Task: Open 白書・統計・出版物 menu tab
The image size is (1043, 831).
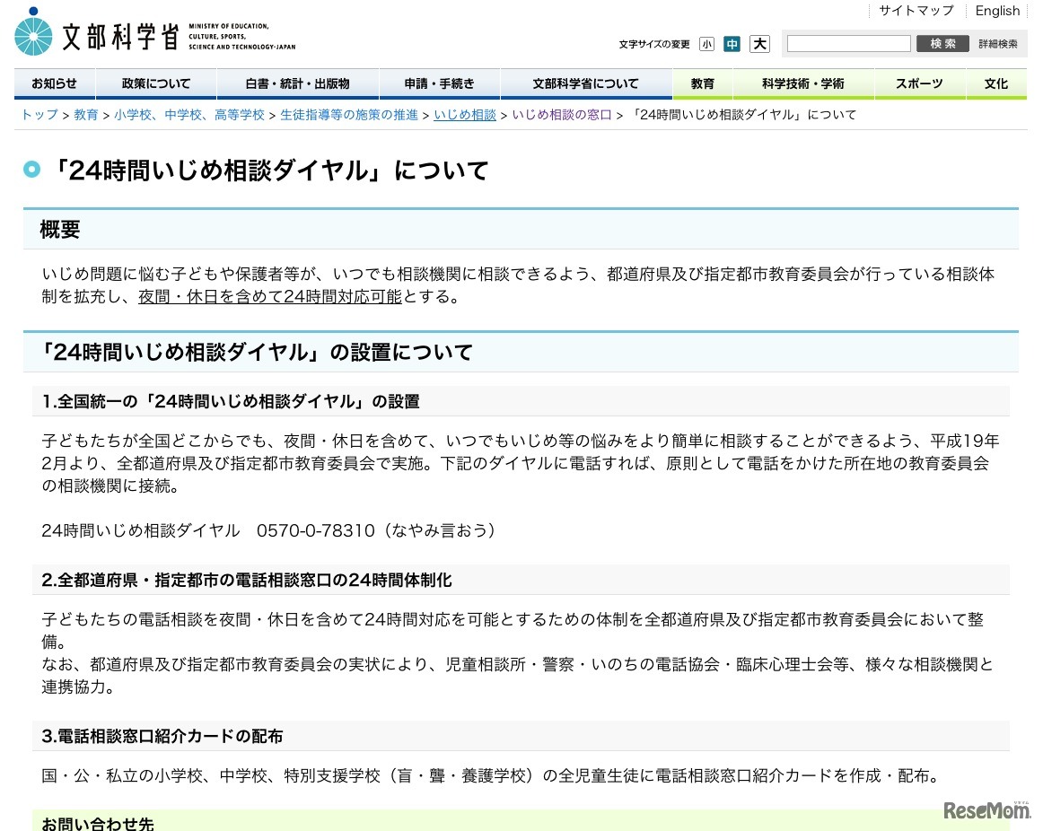Action: (297, 83)
